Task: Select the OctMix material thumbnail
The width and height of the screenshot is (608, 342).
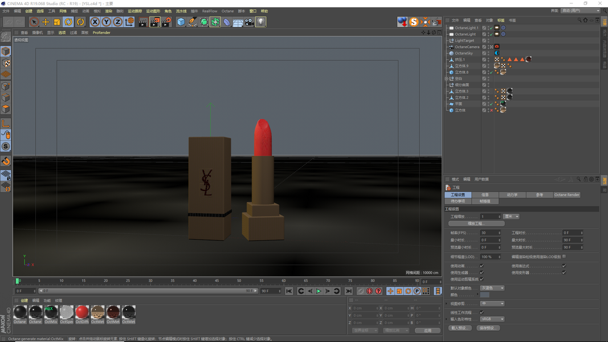Action: pos(51,312)
